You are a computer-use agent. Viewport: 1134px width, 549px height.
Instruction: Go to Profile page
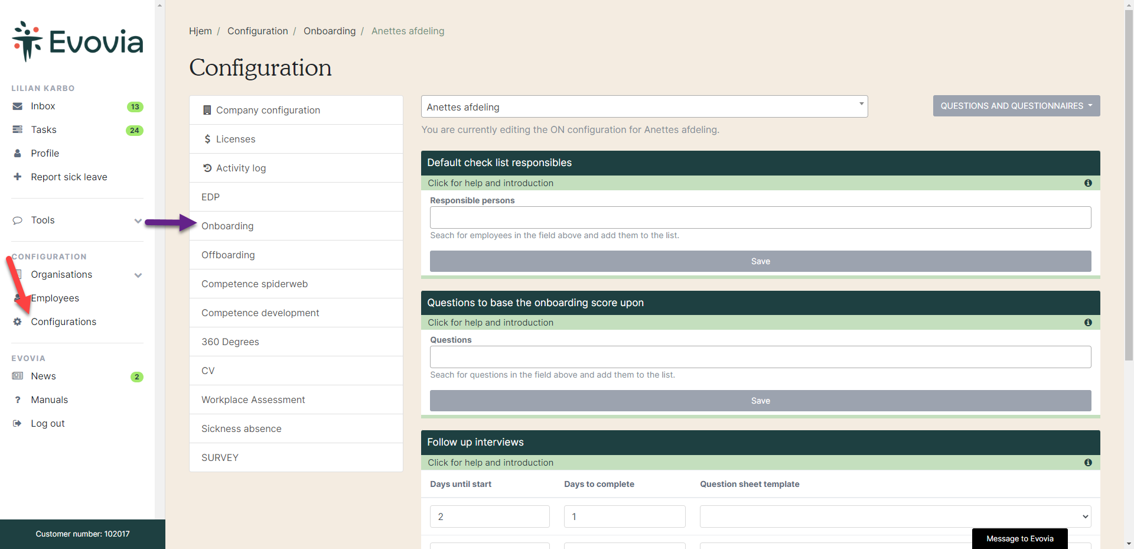click(x=45, y=153)
